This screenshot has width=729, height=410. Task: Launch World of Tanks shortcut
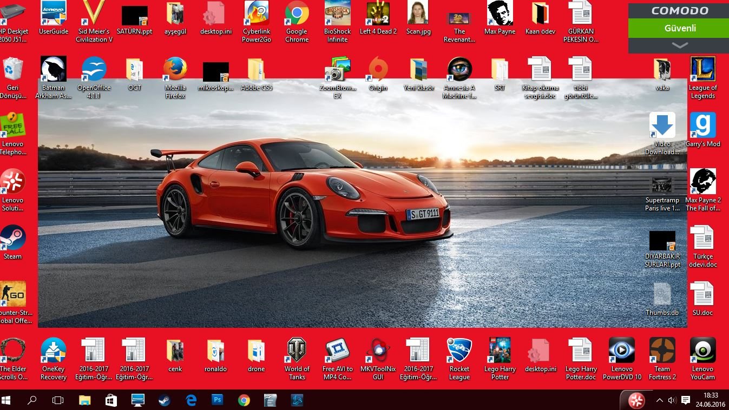click(x=297, y=359)
